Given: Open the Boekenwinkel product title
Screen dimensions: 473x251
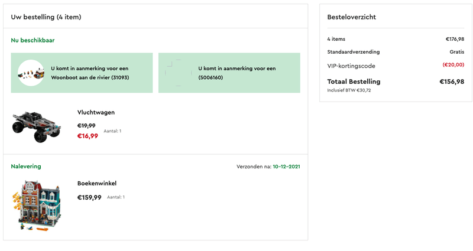Looking at the screenshot, I should click(x=97, y=183).
